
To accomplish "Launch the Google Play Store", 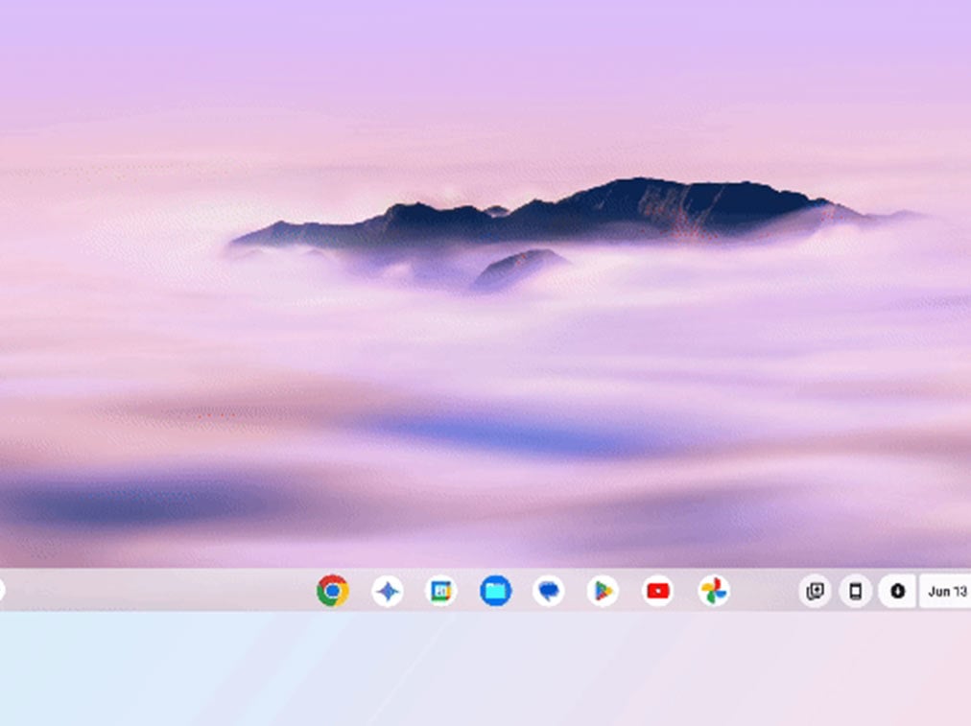I will point(604,591).
